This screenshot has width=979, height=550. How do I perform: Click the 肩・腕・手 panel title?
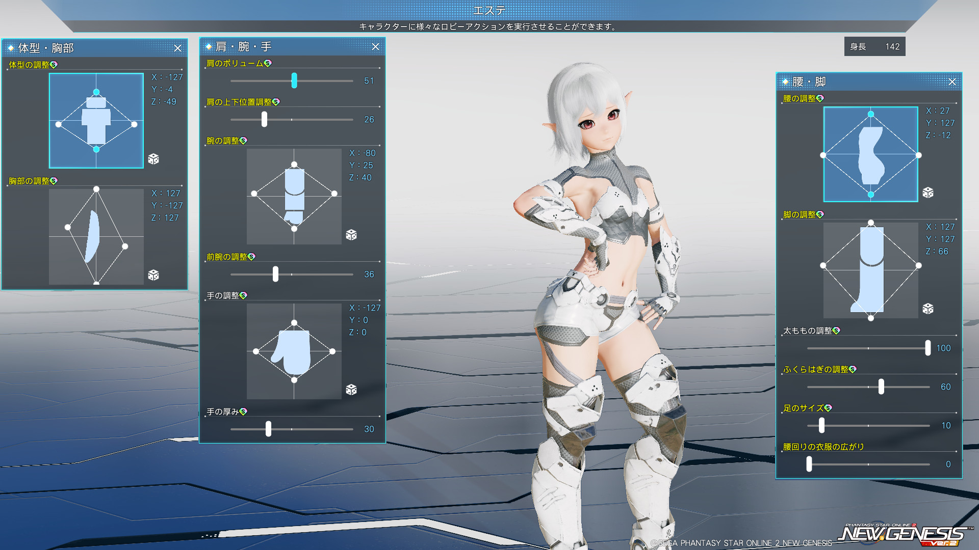click(x=244, y=47)
